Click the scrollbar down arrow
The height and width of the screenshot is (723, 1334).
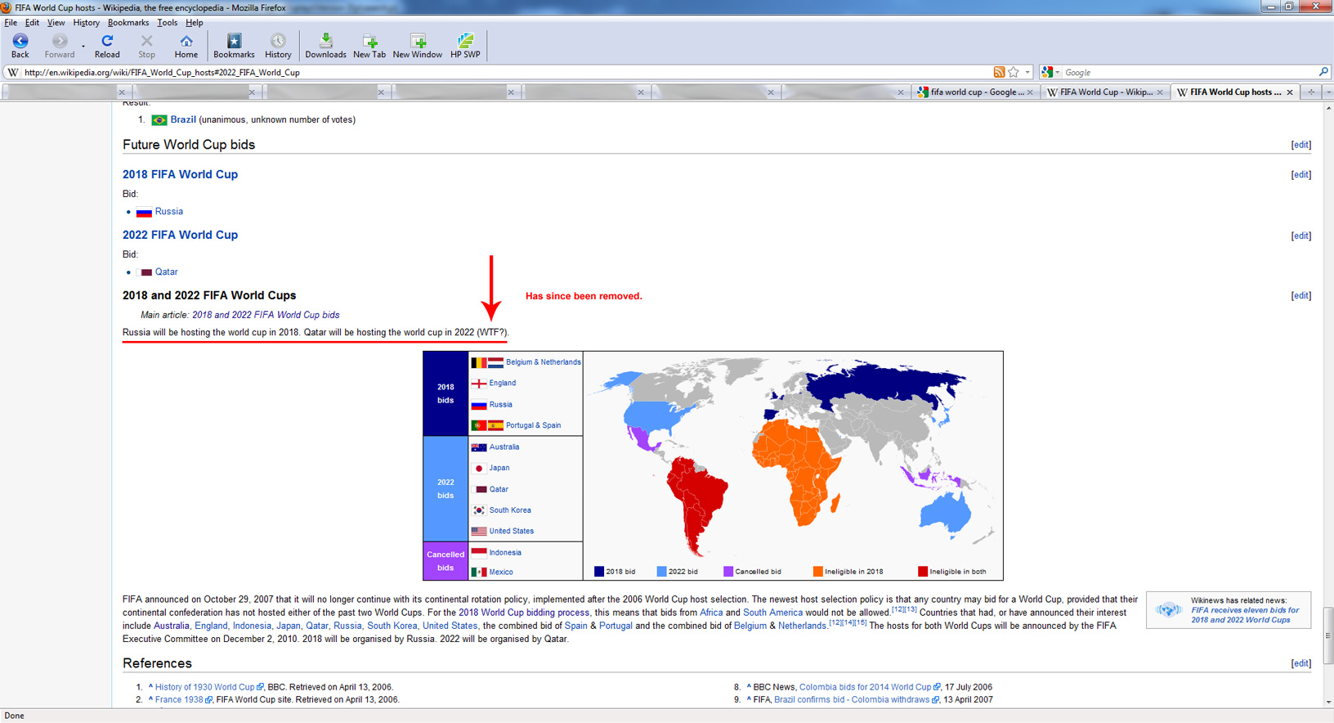pos(1327,702)
